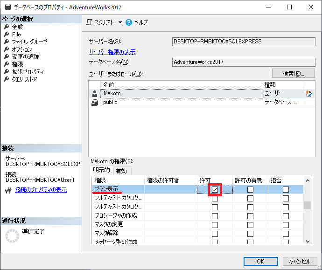
Task: Click the 種類 column header
Action: click(283, 85)
